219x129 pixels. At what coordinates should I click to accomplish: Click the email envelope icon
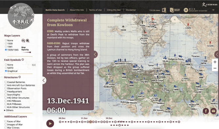[213, 111]
